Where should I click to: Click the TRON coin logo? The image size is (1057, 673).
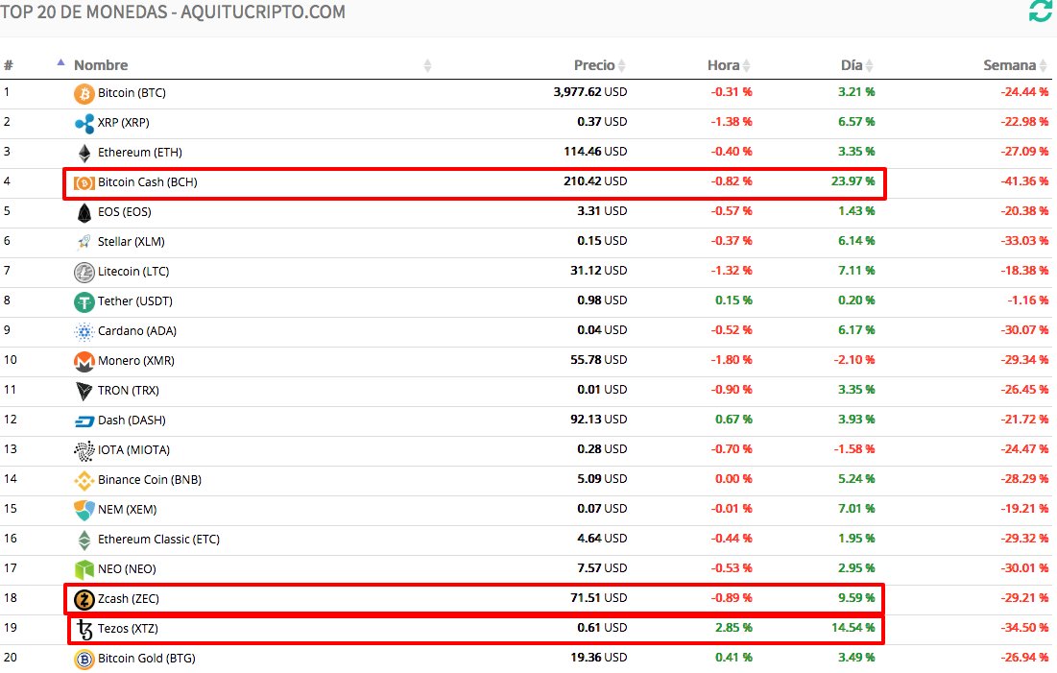(84, 391)
